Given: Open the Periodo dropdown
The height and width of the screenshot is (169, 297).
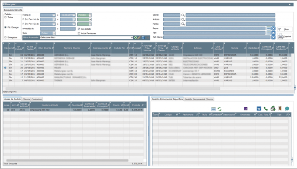Looking at the screenshot, I should [90, 15].
